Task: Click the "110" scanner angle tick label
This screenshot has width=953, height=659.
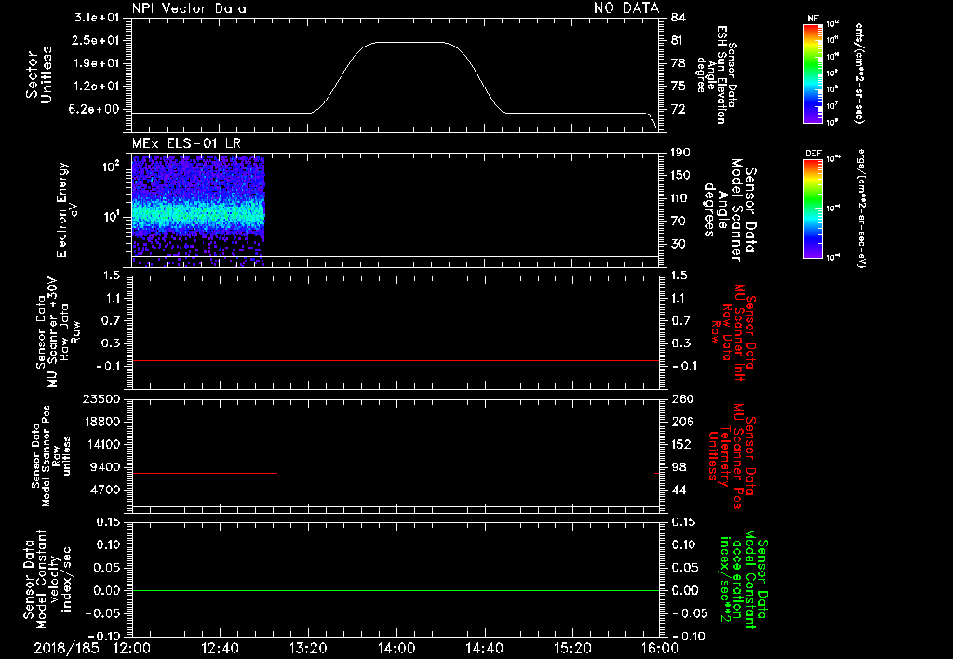Action: point(680,197)
